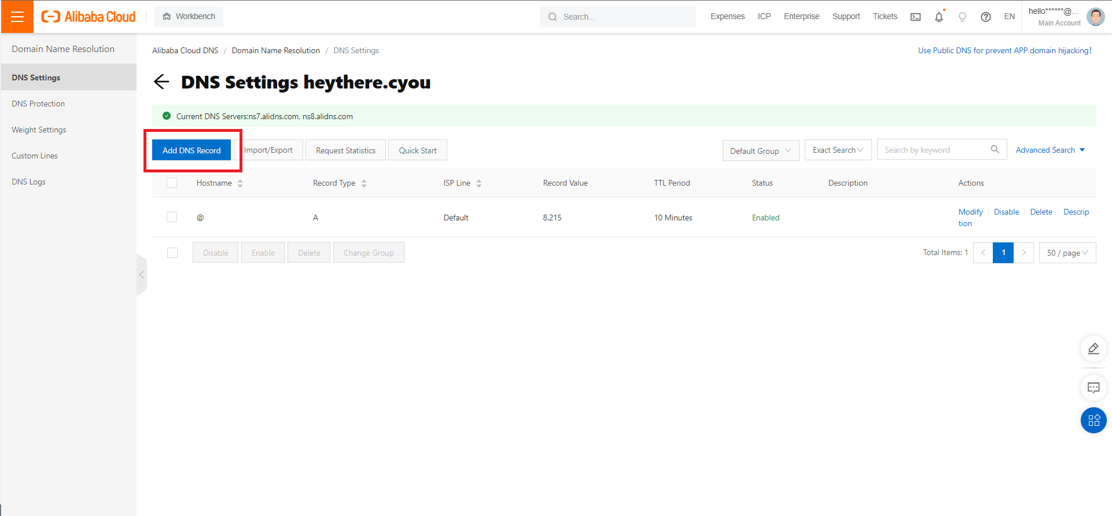Click the Quick Start button
Screen dimensions: 1112x516
(418, 150)
